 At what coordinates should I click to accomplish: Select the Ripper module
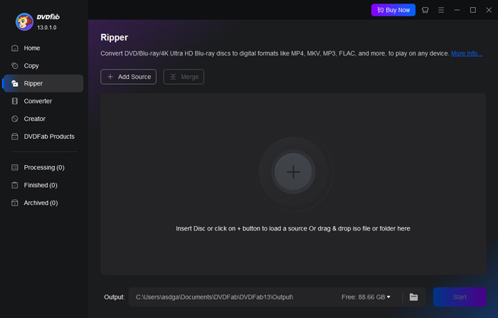pos(43,83)
